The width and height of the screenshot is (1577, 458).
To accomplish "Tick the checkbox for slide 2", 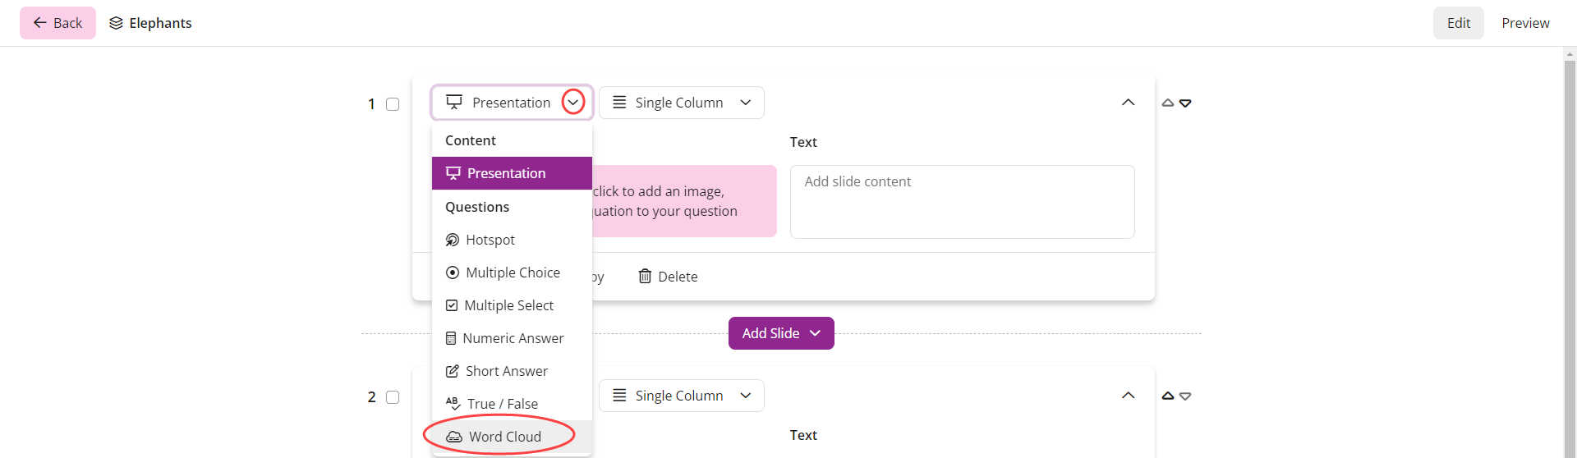I will click(x=393, y=397).
